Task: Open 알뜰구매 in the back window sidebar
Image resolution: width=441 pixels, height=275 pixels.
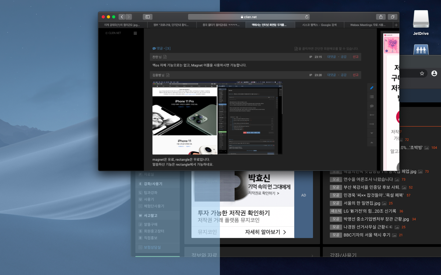Action: (150, 224)
